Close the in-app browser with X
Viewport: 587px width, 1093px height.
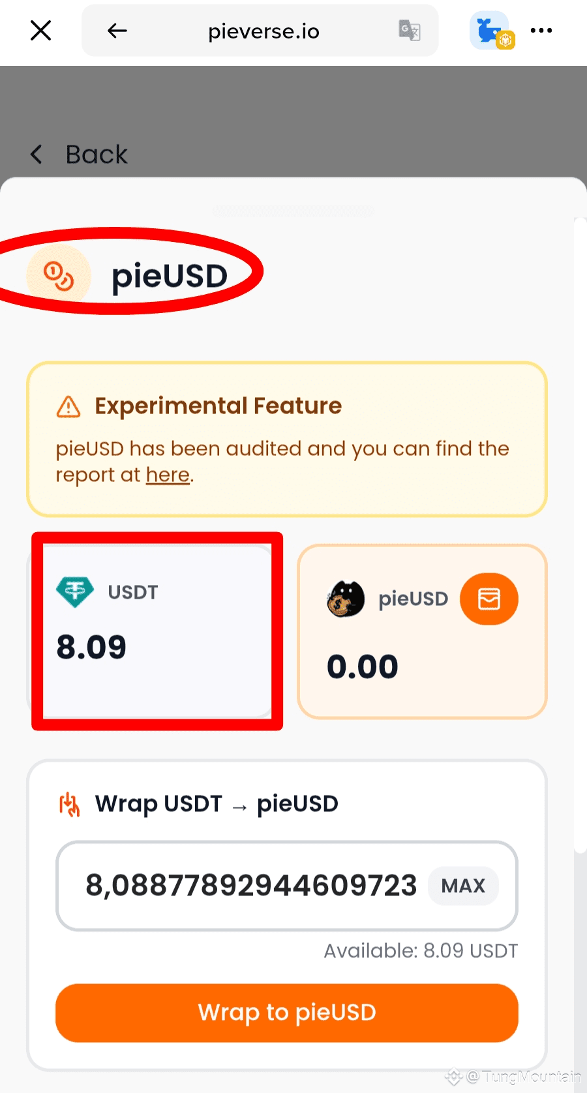(40, 30)
